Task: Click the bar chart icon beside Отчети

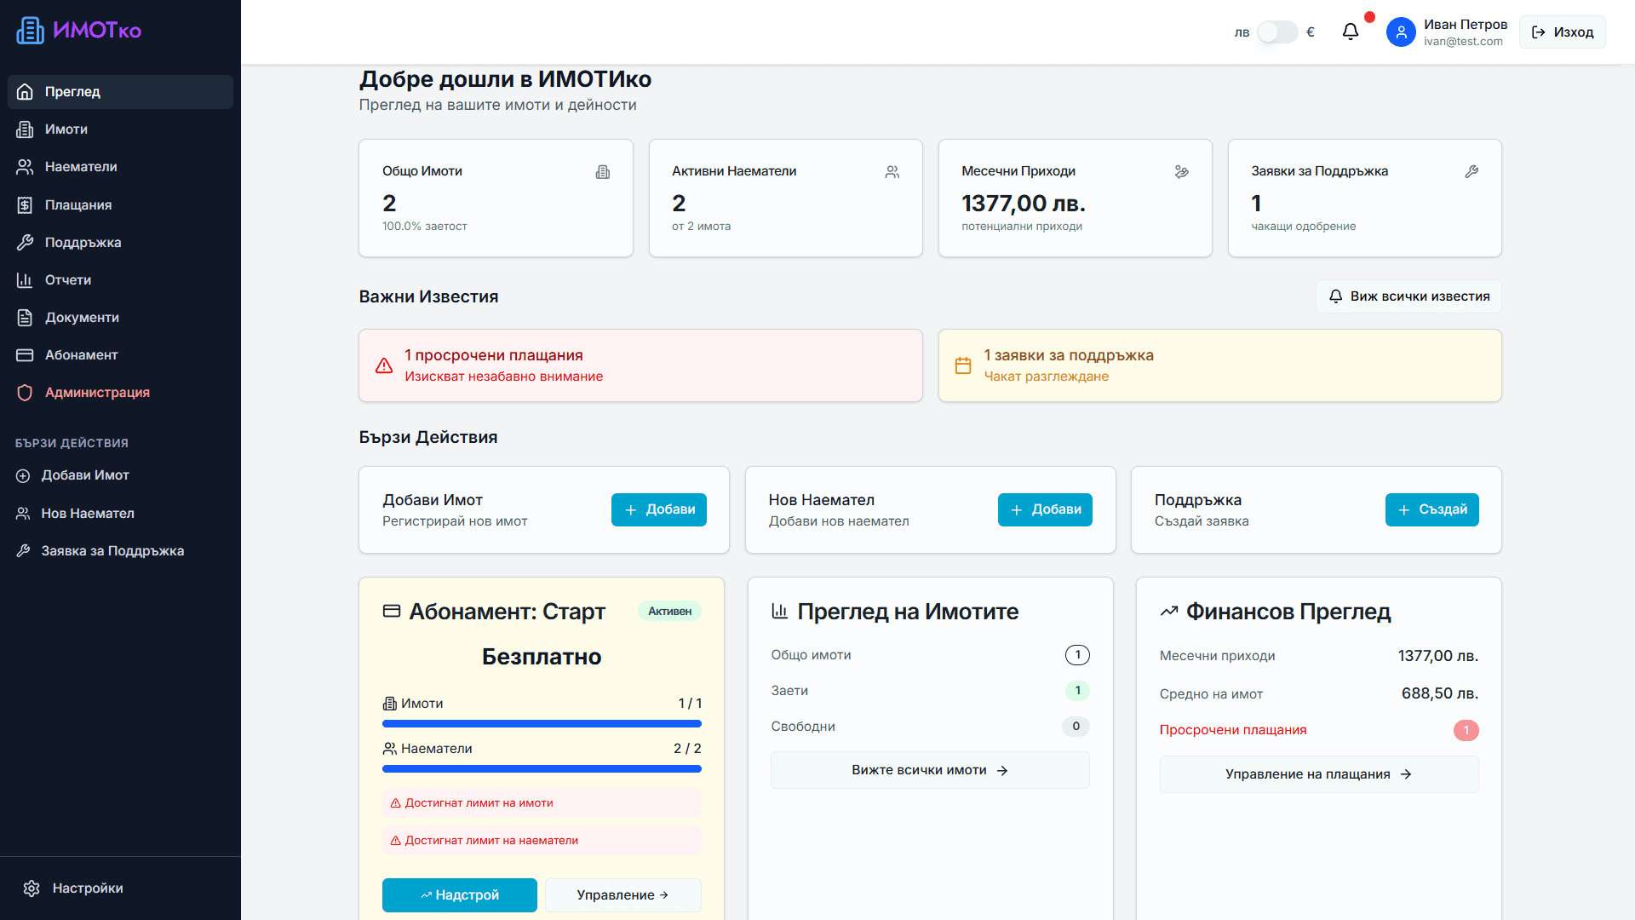Action: pyautogui.click(x=25, y=280)
